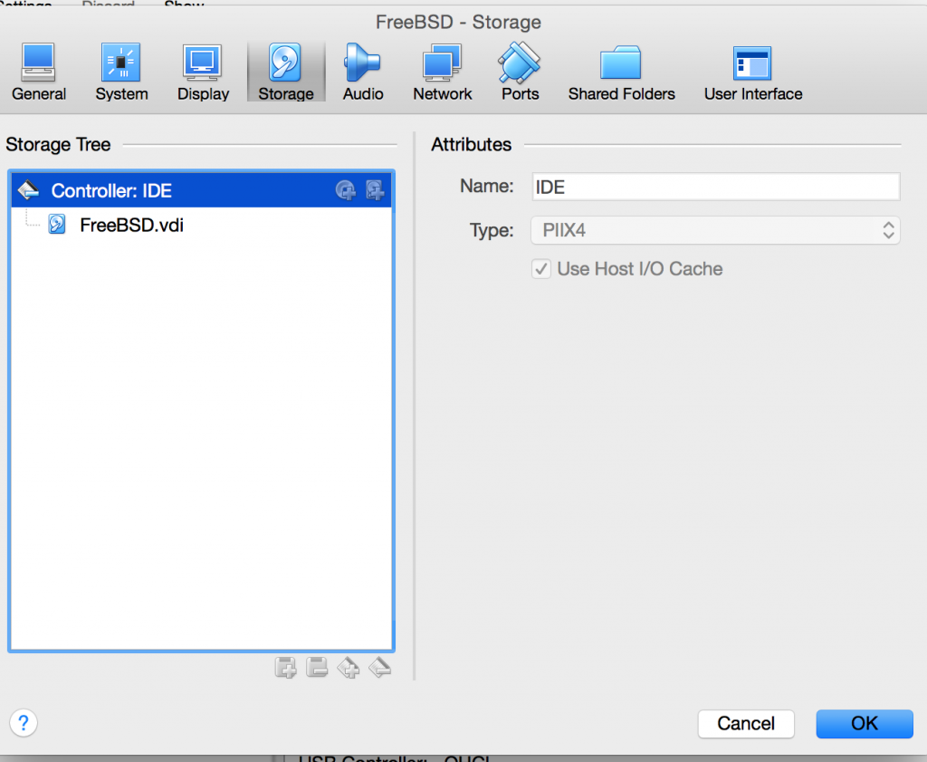Image resolution: width=927 pixels, height=762 pixels.
Task: Add optical drive to IDE controller
Action: [x=345, y=190]
